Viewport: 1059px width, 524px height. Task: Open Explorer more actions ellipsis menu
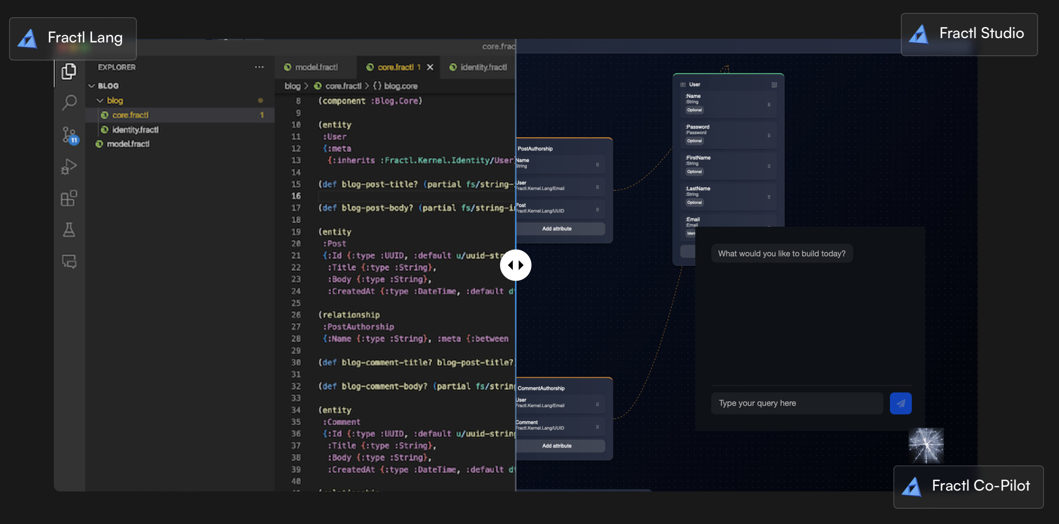pyautogui.click(x=259, y=67)
